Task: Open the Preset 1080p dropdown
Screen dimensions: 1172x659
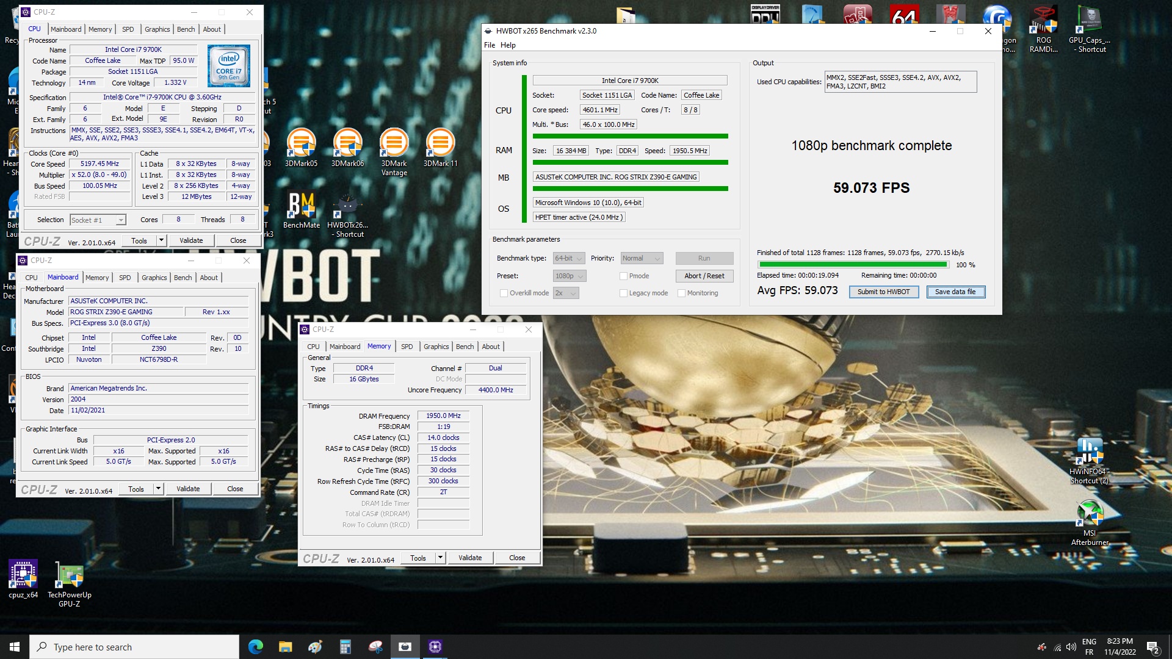Action: pos(570,276)
